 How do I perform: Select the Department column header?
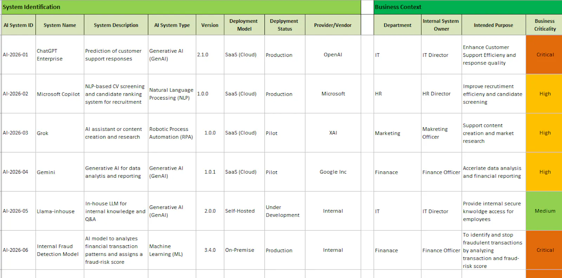[x=398, y=25]
